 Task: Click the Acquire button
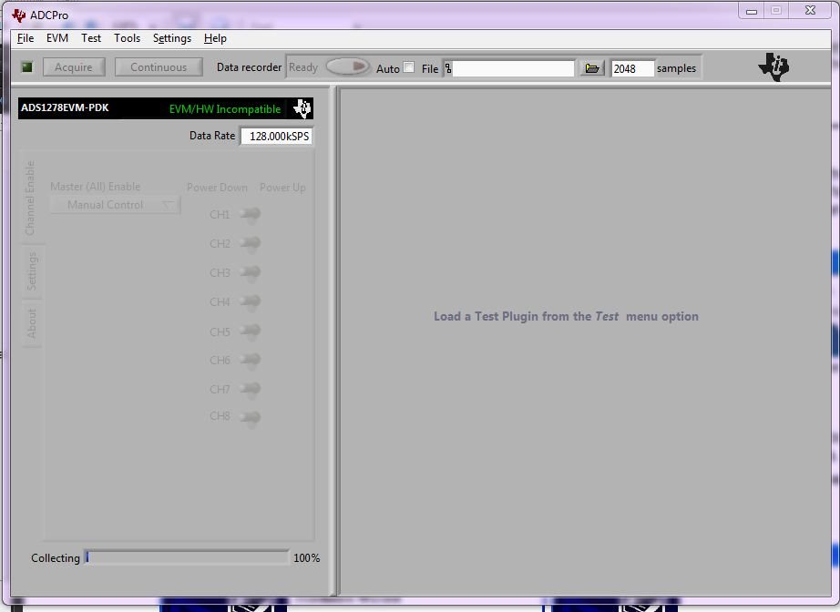coord(74,66)
